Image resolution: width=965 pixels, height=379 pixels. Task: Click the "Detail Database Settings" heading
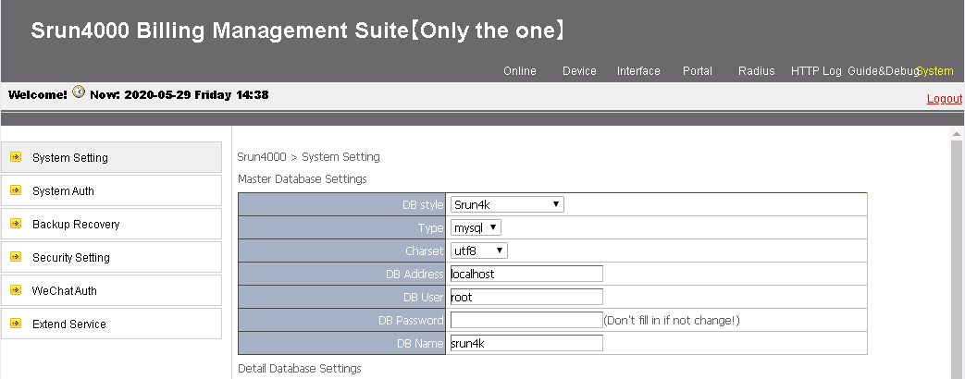pyautogui.click(x=300, y=368)
